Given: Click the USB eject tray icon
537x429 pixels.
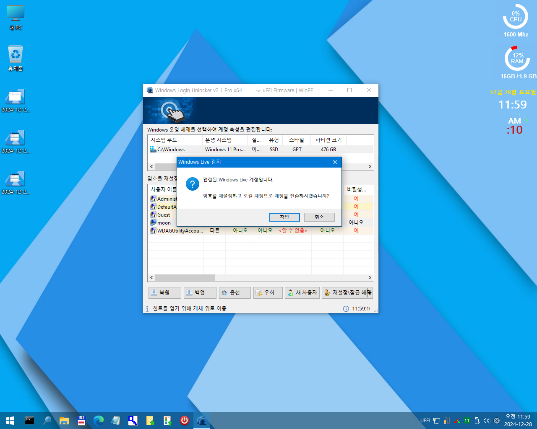Looking at the screenshot, I should (477, 421).
